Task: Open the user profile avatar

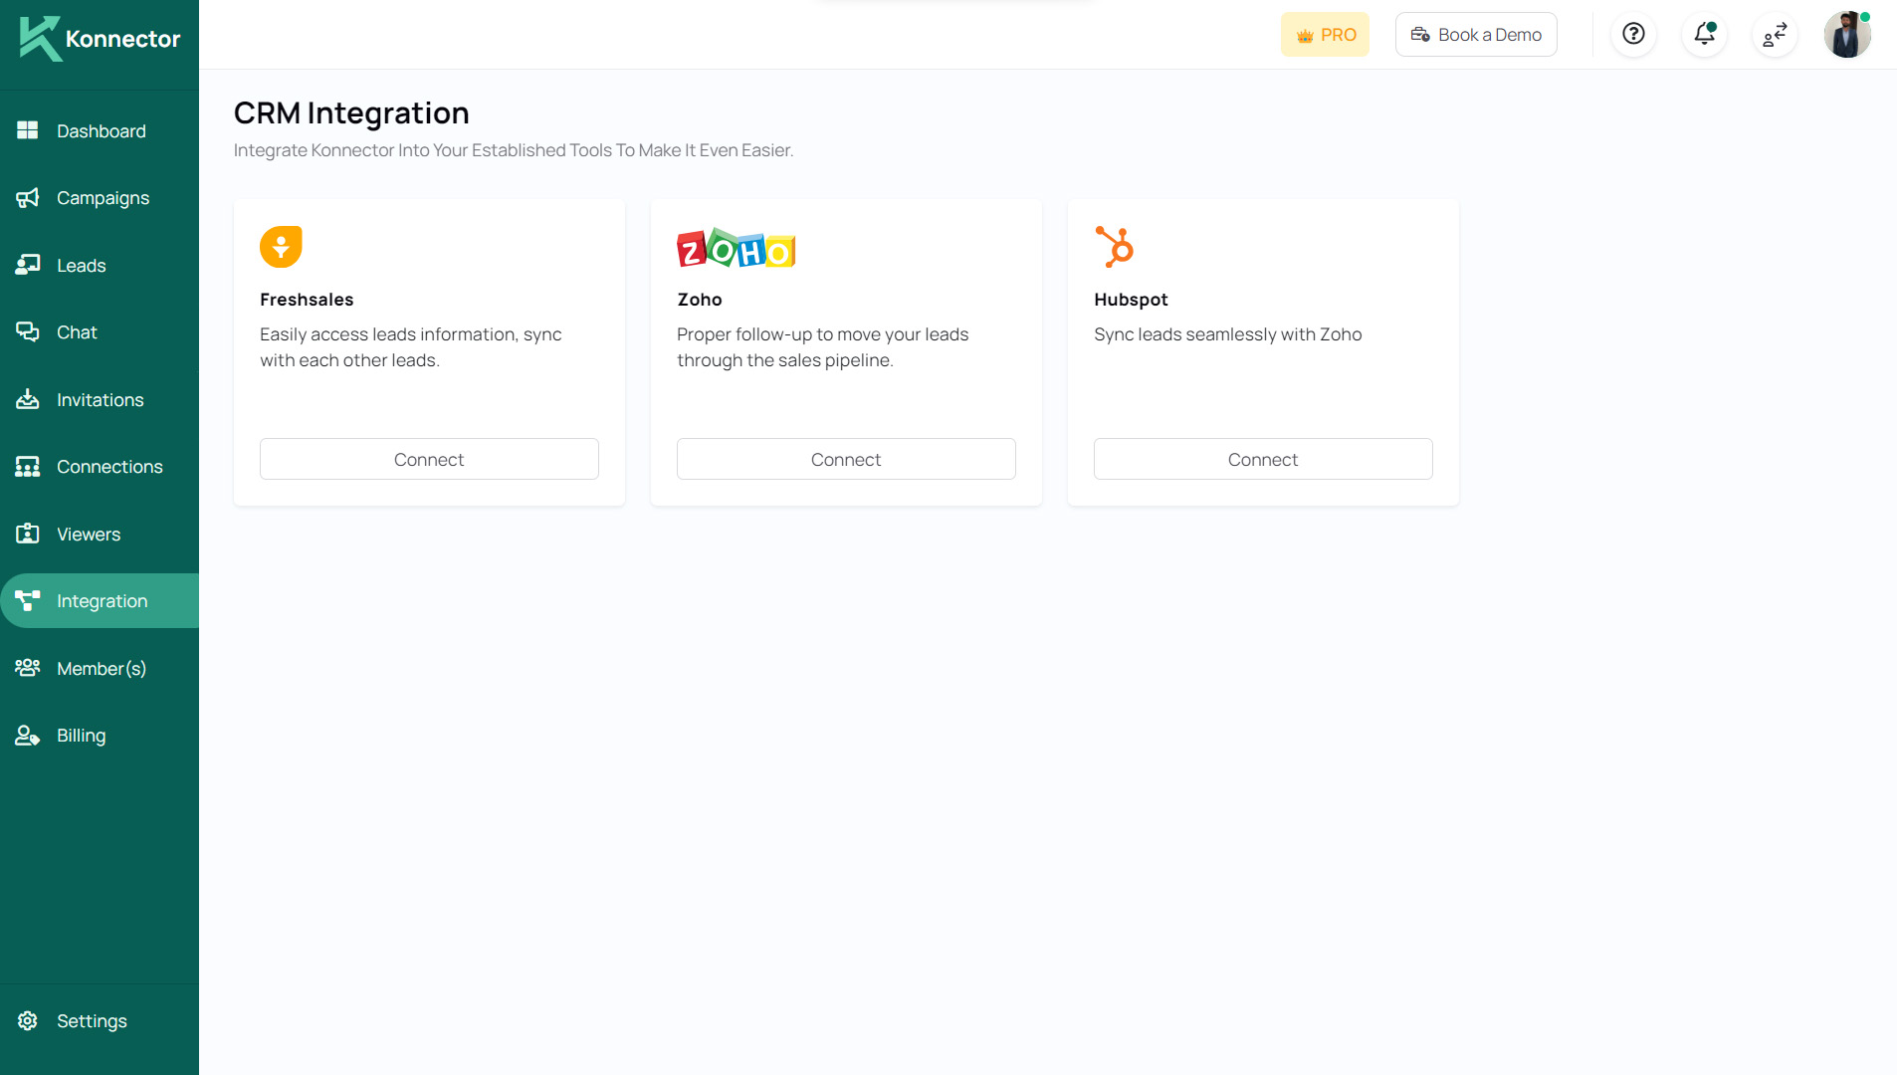Action: click(1846, 35)
